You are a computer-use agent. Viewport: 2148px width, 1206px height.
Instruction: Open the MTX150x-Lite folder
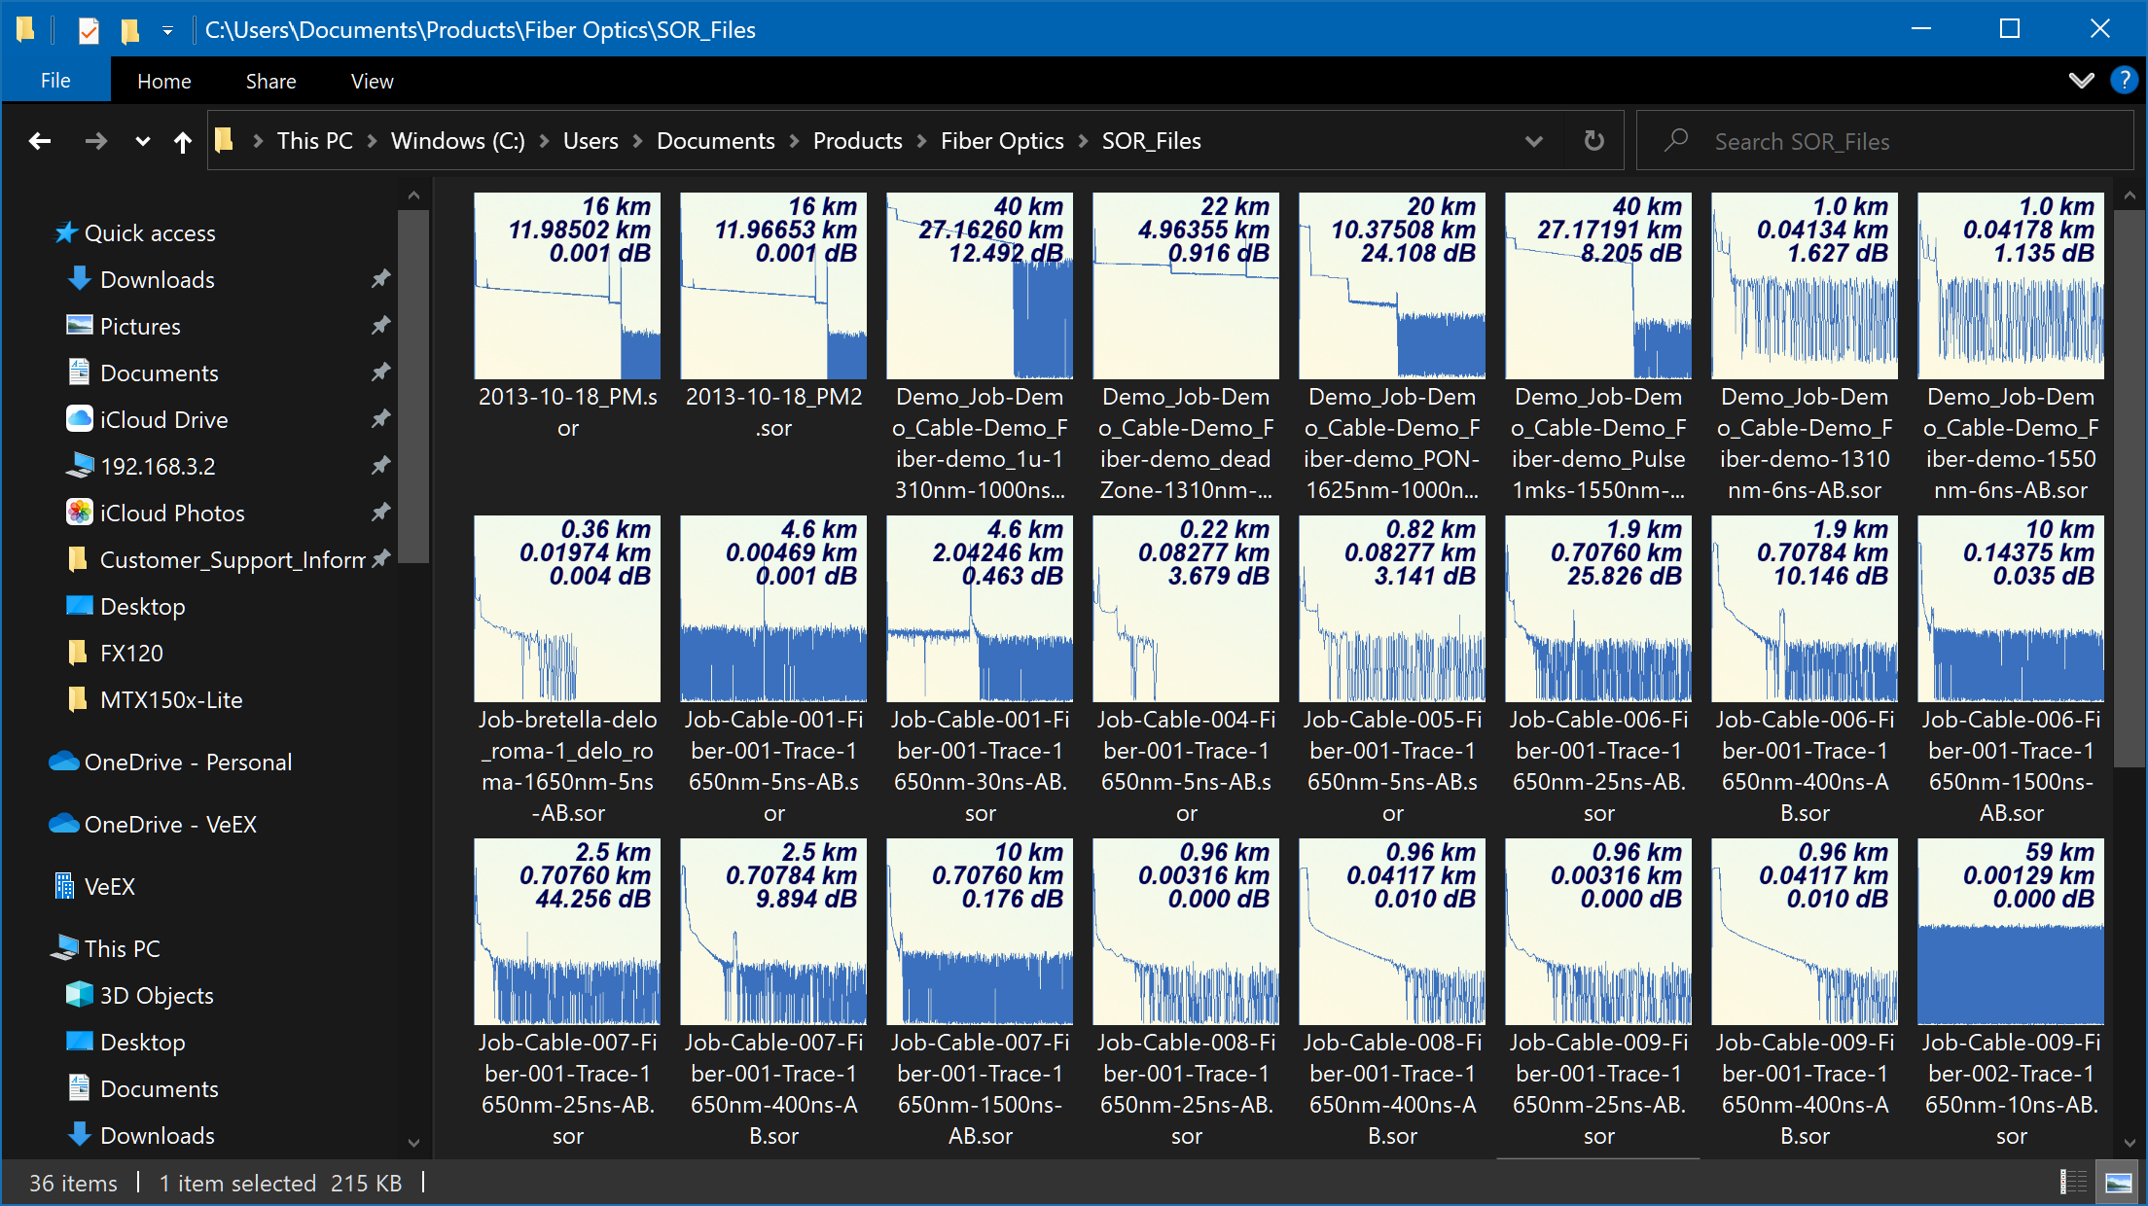[155, 700]
